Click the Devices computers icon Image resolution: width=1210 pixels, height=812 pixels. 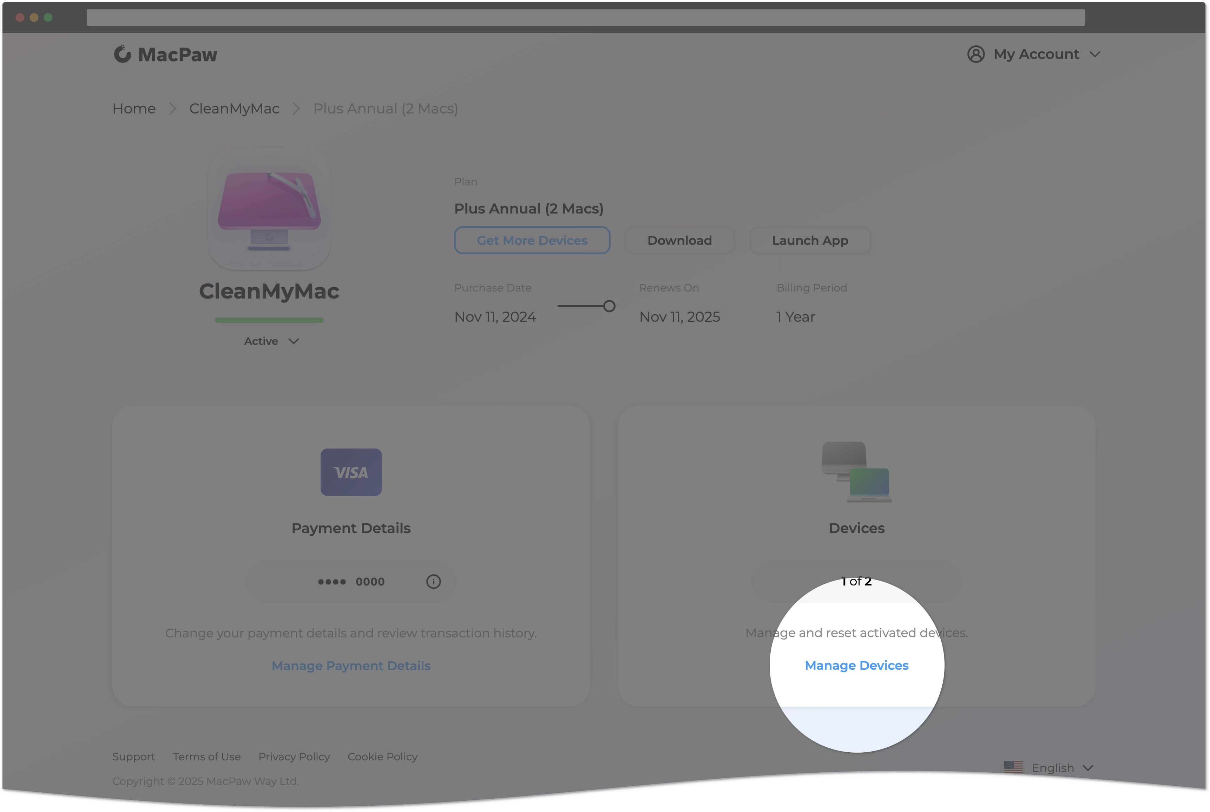pos(857,472)
